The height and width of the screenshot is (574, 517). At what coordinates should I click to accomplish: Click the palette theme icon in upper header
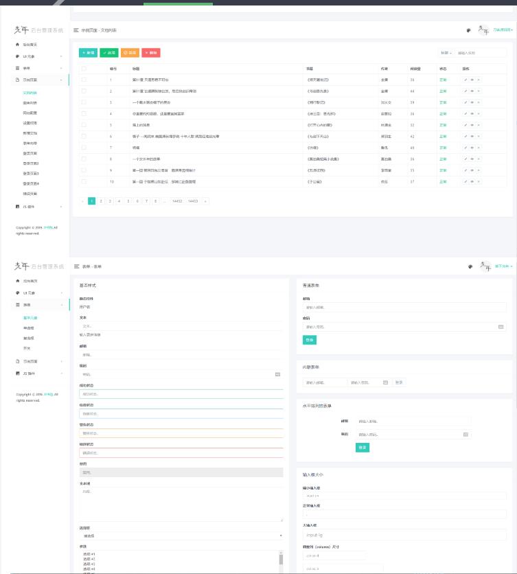(x=468, y=30)
